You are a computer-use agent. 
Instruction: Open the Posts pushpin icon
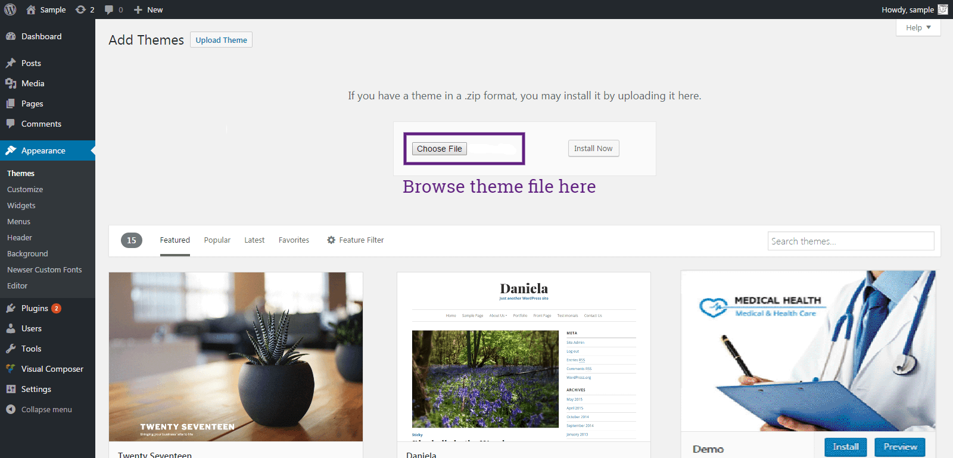click(x=11, y=63)
